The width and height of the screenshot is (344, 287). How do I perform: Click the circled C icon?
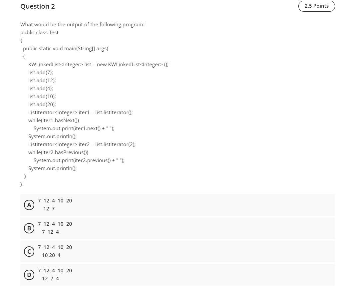click(x=29, y=251)
